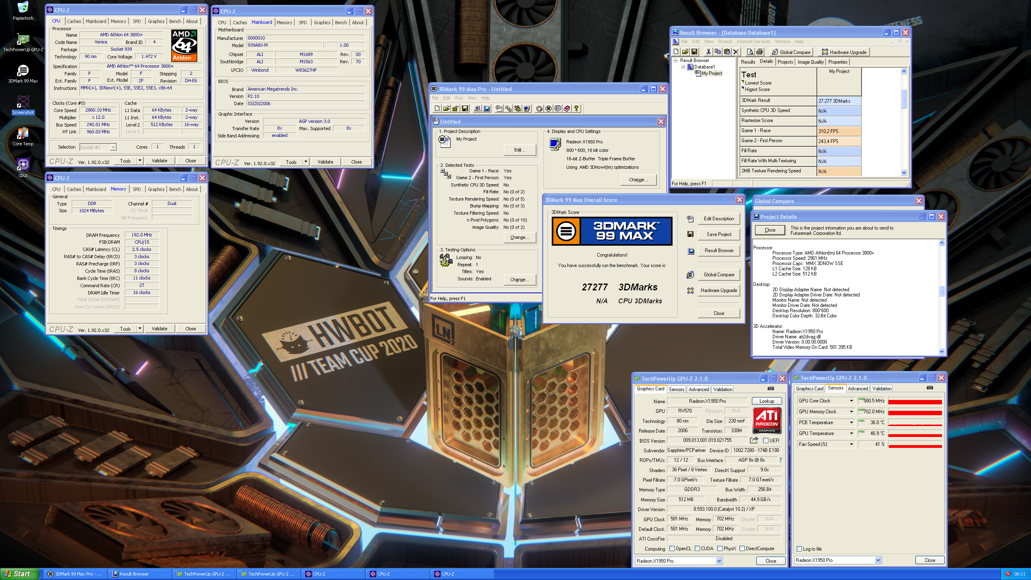Click the Fan Speed red sensor graph
The image size is (1031, 580).
[x=915, y=444]
